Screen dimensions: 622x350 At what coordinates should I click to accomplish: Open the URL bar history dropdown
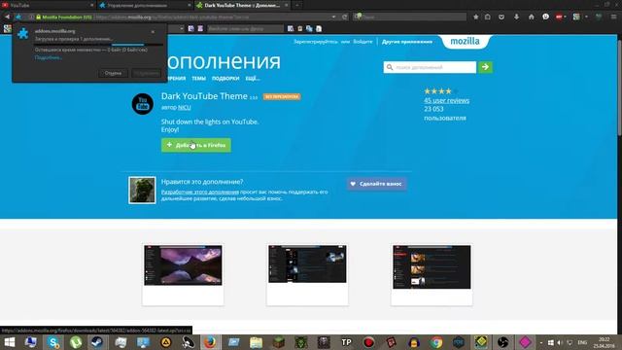[x=334, y=17]
